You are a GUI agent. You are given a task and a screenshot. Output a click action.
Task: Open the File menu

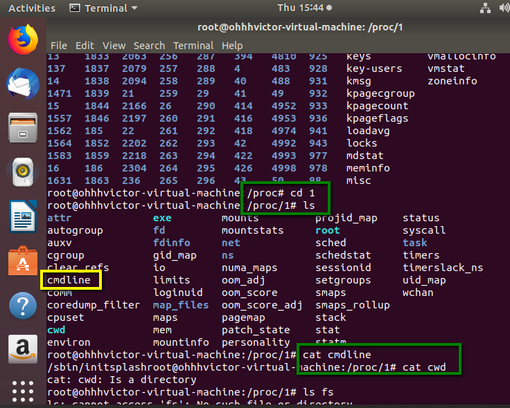59,46
